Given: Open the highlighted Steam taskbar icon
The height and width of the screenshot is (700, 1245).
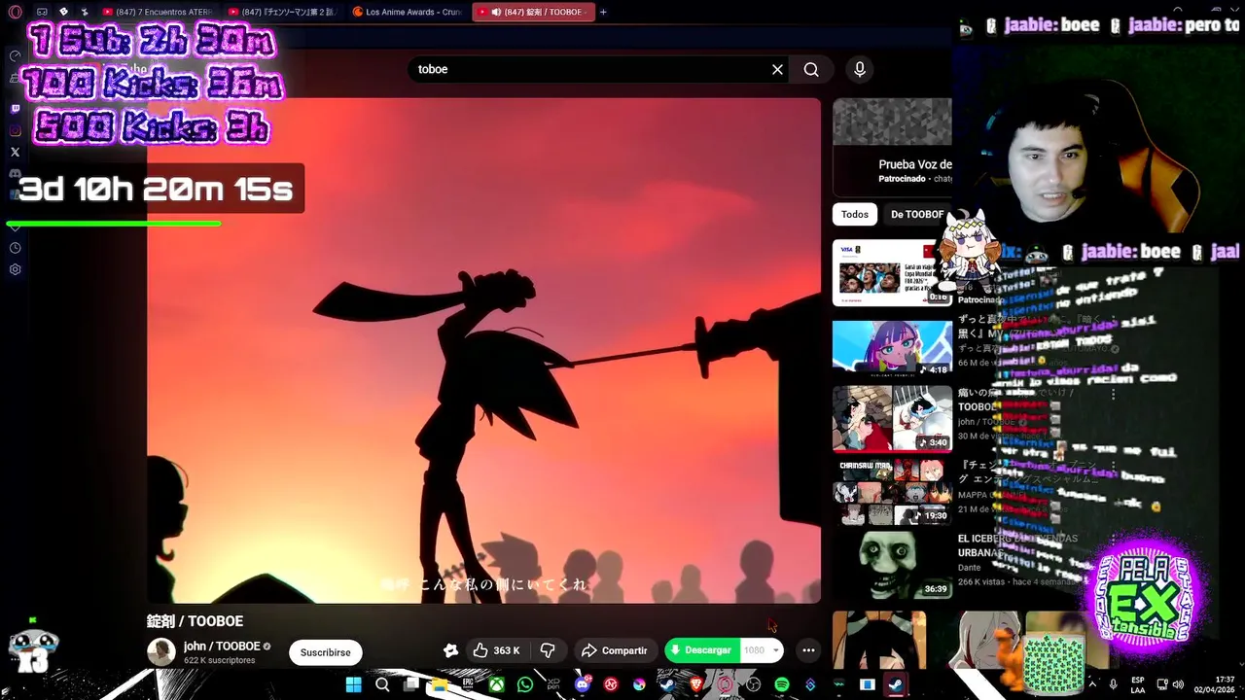Looking at the screenshot, I should point(895,685).
